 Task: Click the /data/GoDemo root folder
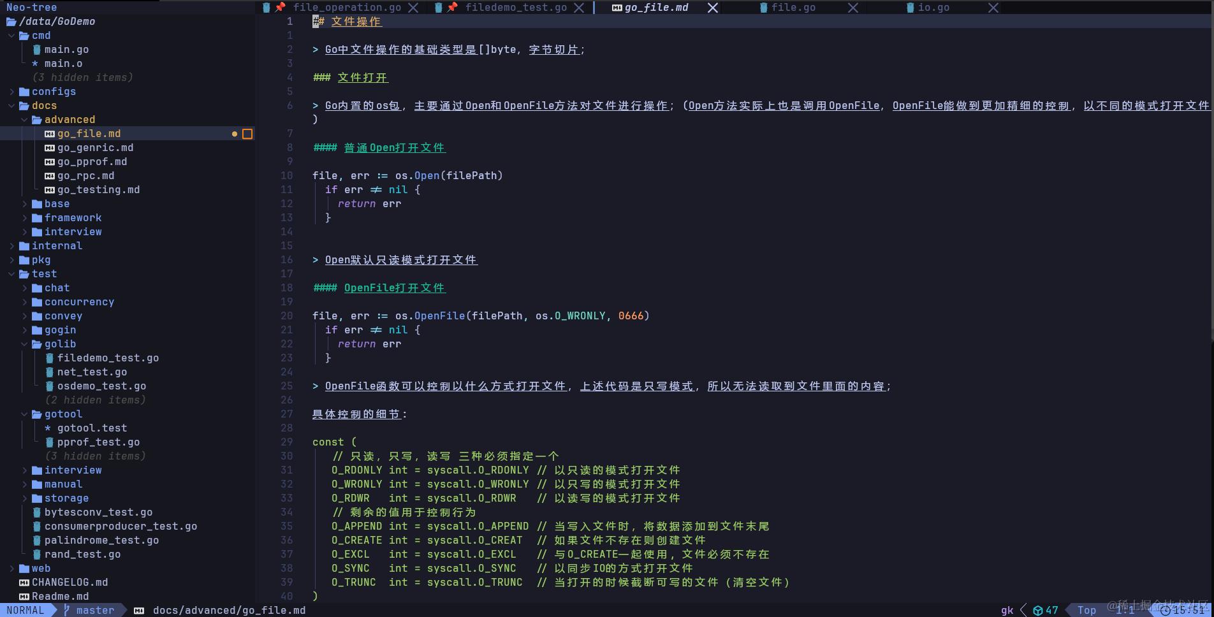click(57, 22)
